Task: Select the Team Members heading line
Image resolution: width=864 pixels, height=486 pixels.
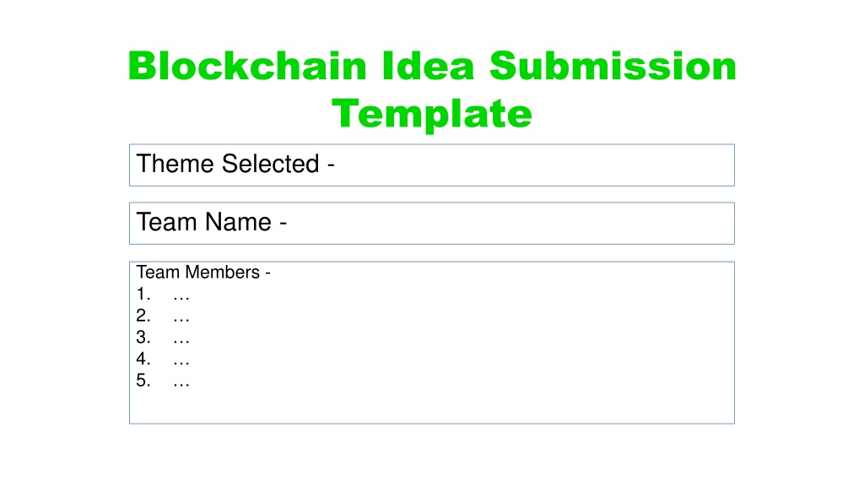Action: 203,273
